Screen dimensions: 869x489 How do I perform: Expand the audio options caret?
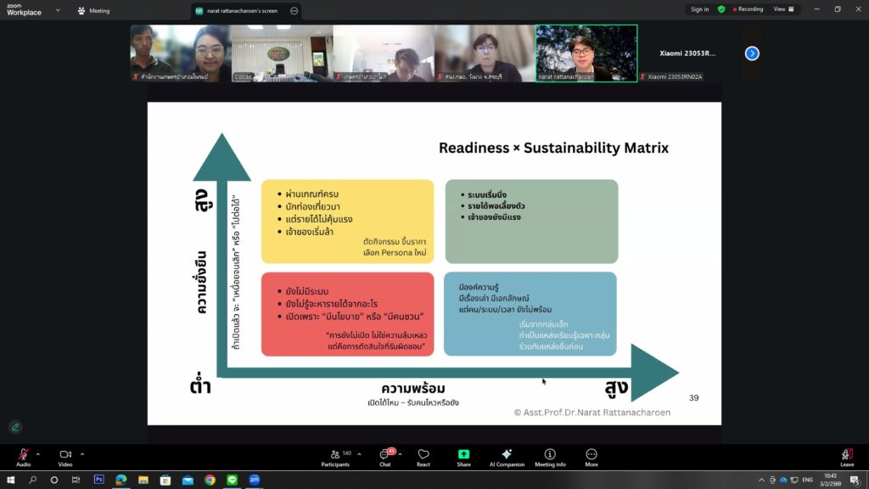(x=38, y=453)
